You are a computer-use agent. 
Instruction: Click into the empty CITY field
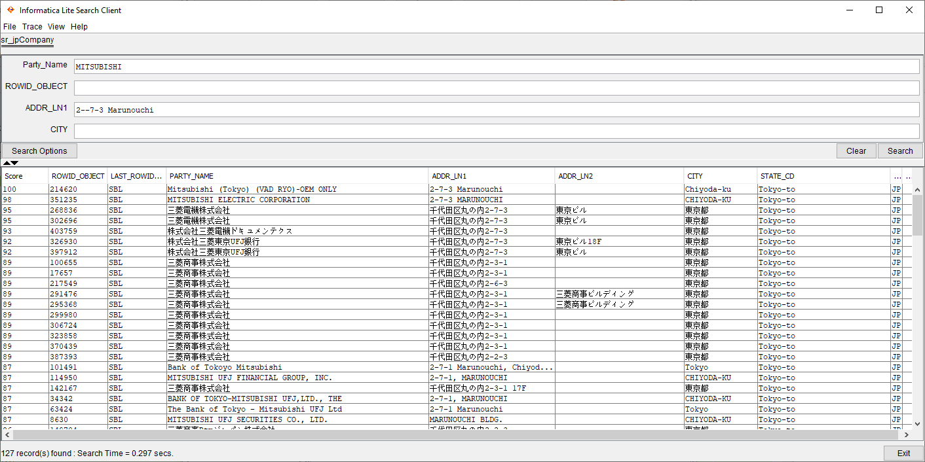[x=496, y=131]
